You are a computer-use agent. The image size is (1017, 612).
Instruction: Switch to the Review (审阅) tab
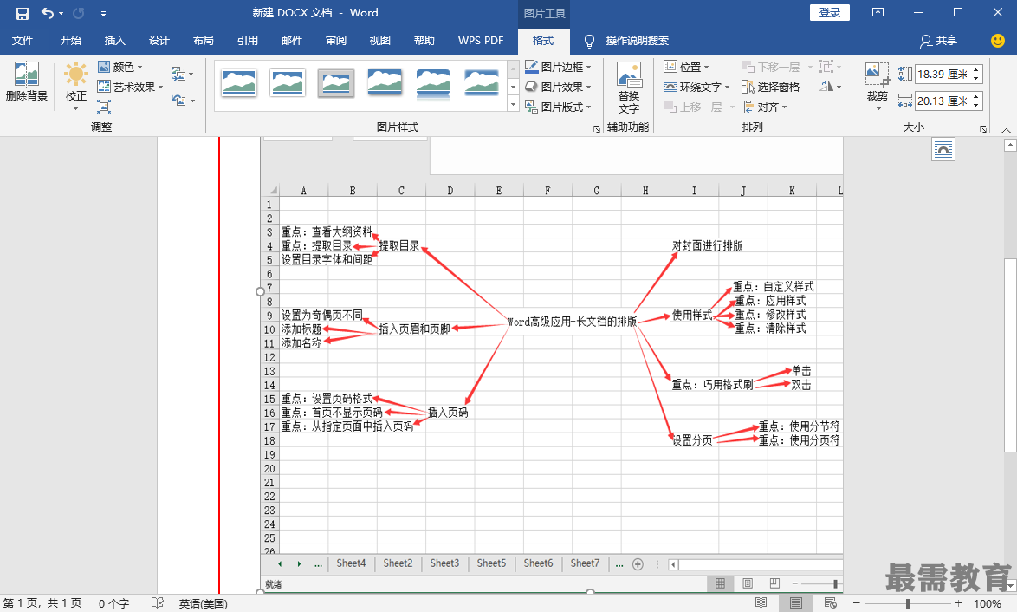point(336,40)
